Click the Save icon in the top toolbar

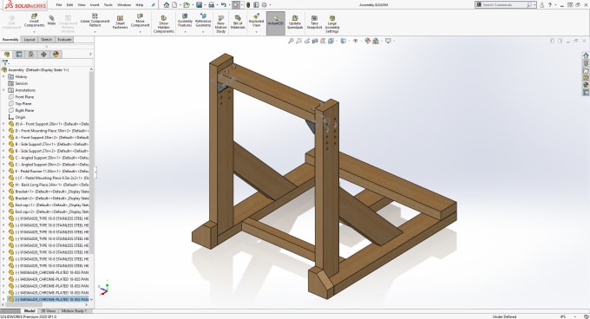click(199, 5)
